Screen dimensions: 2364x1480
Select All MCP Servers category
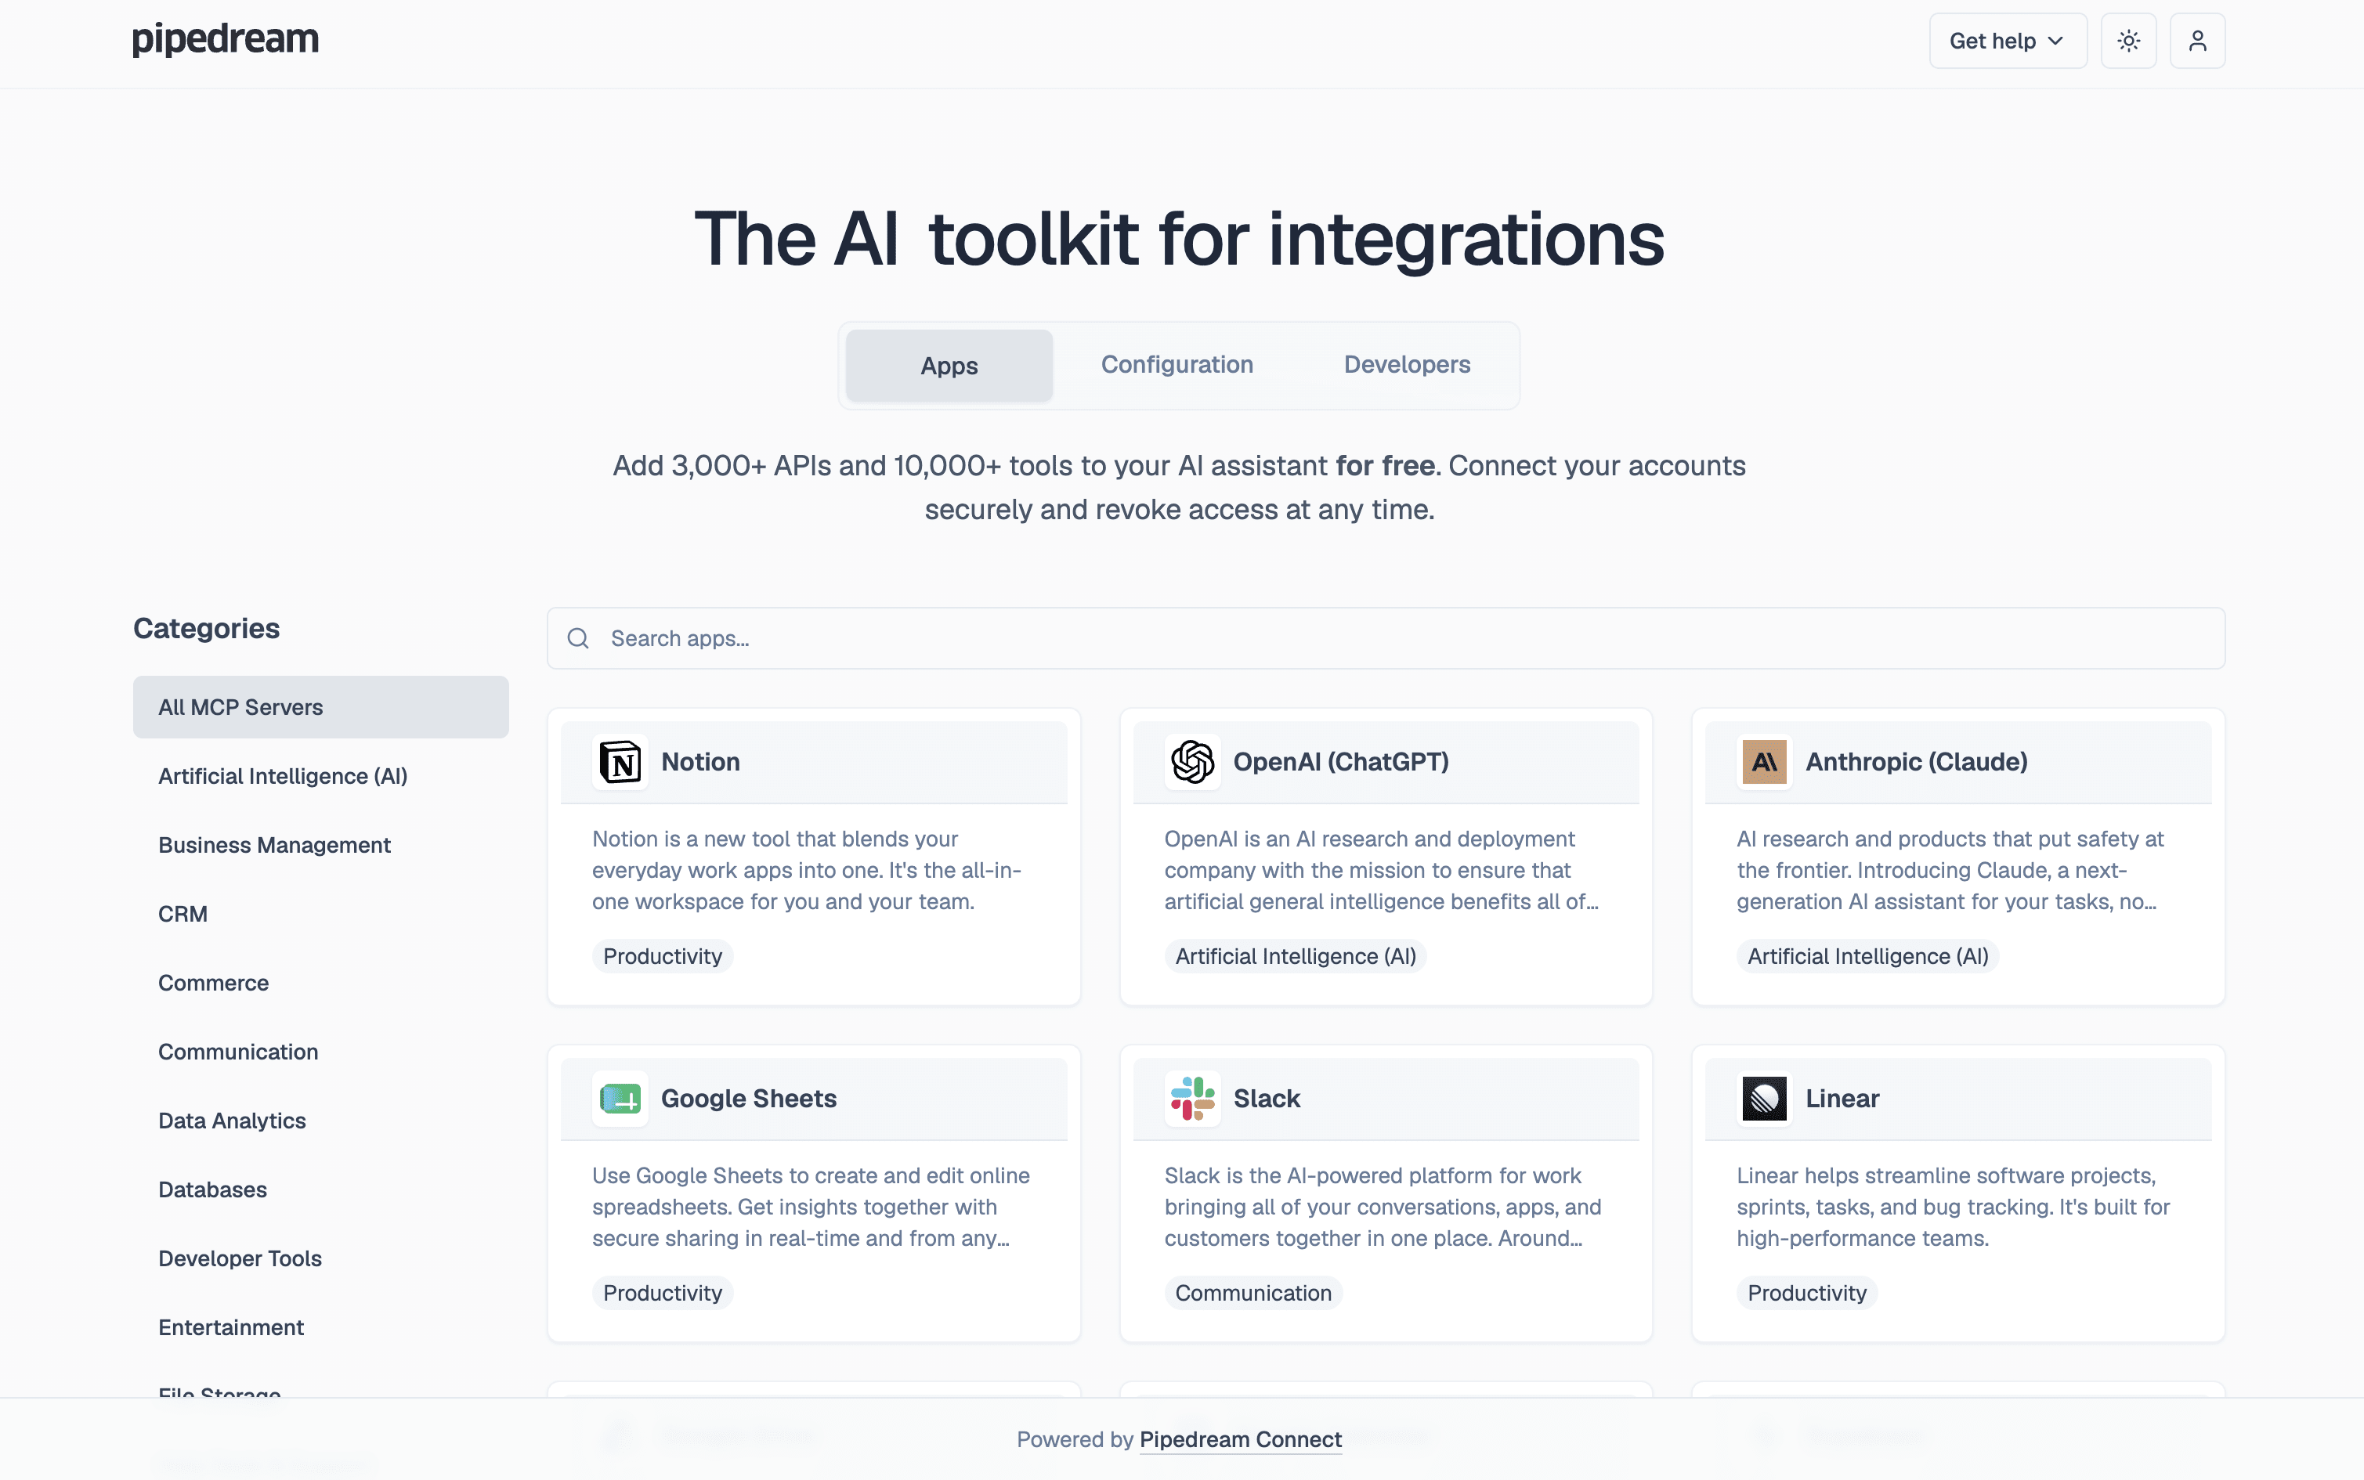coord(321,706)
